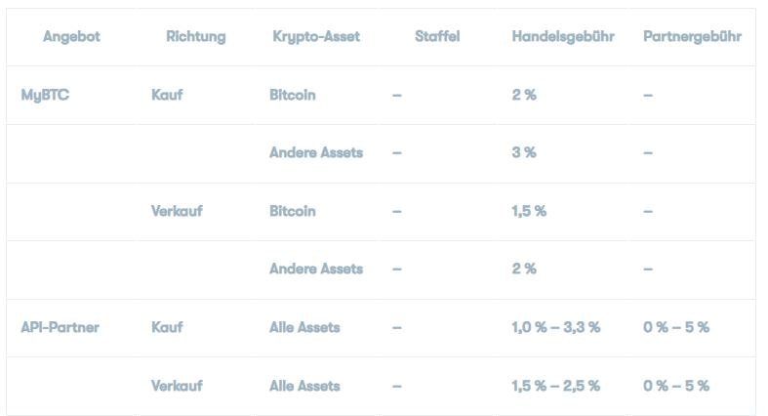The image size is (768, 416).
Task: Click the API-Partner offer cell
Action: coord(61,327)
